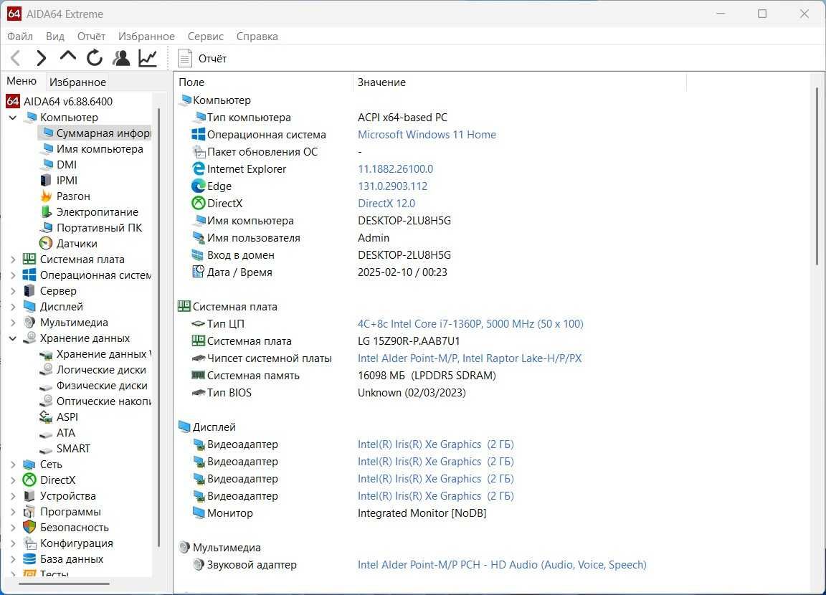
Task: Click the left tree vertical scrollbar
Action: click(x=158, y=326)
